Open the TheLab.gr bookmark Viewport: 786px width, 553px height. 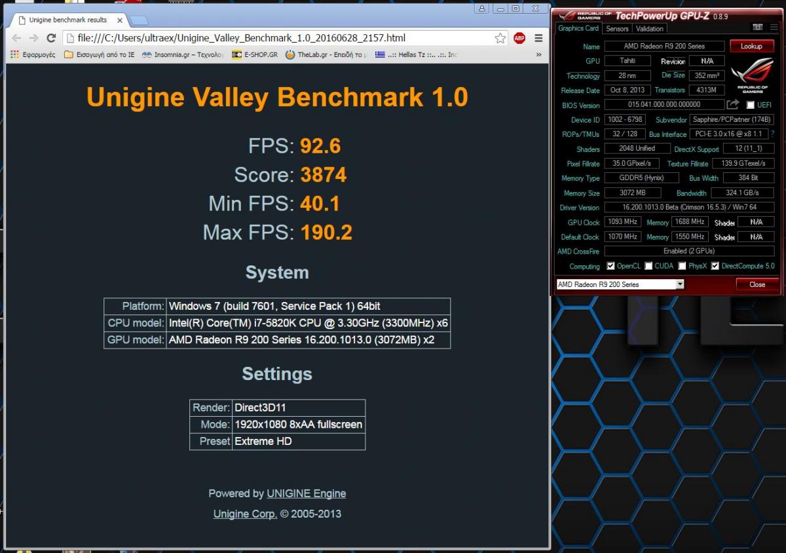pyautogui.click(x=326, y=54)
